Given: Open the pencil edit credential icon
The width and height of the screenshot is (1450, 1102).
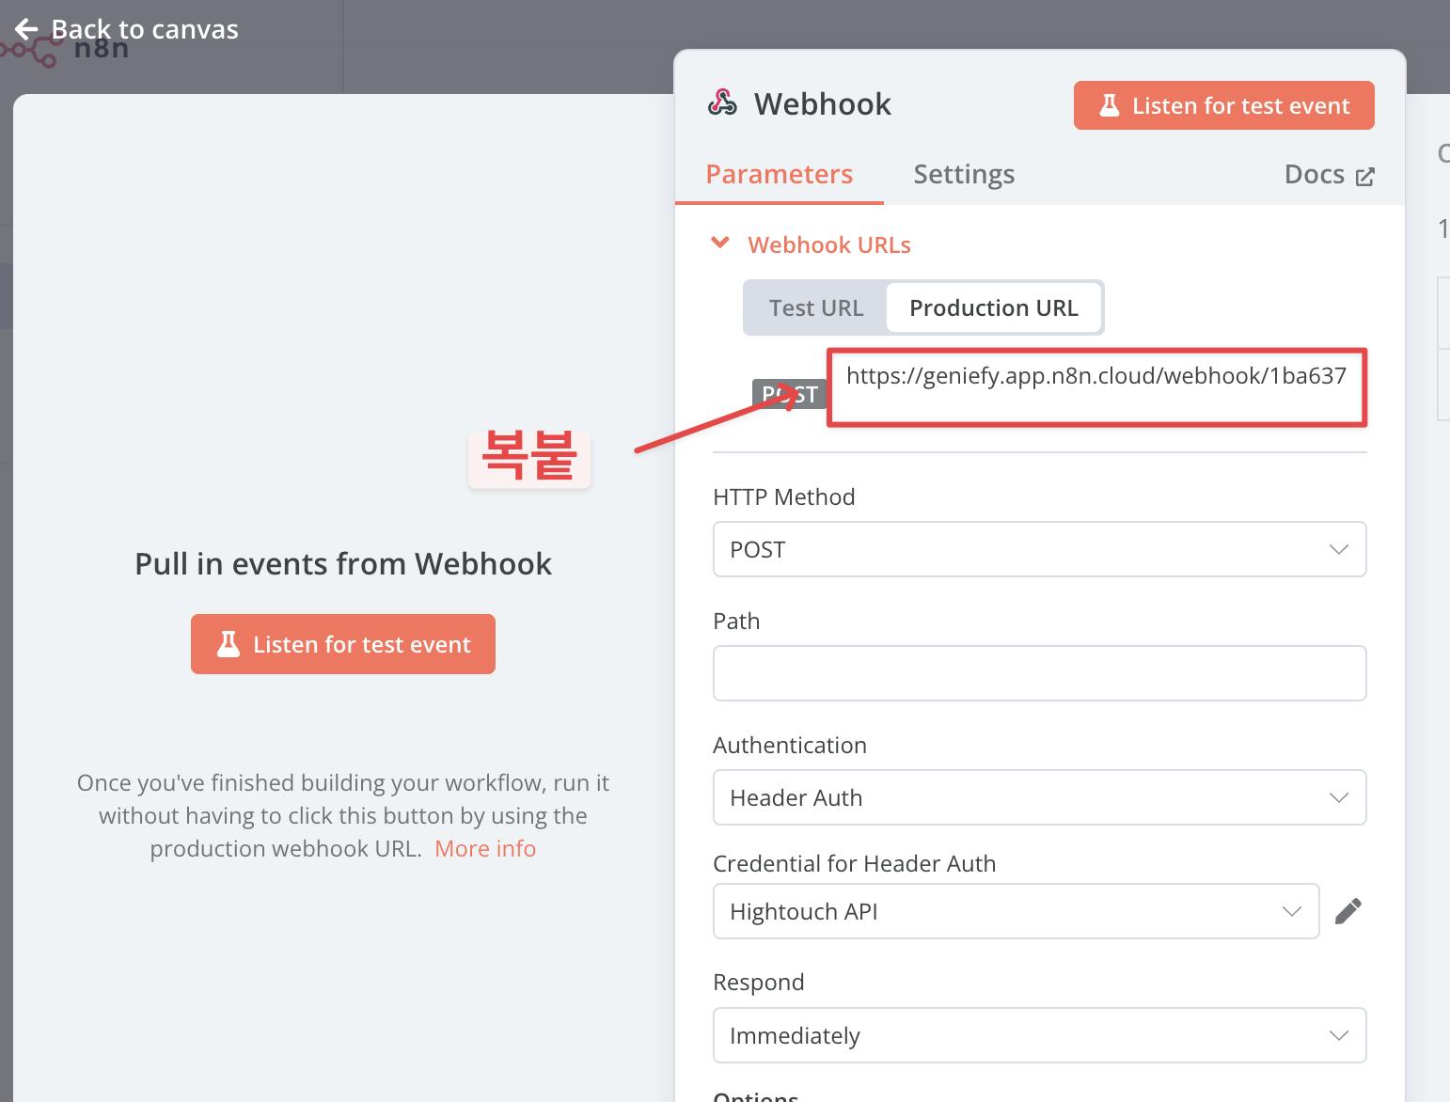Looking at the screenshot, I should pos(1348,911).
